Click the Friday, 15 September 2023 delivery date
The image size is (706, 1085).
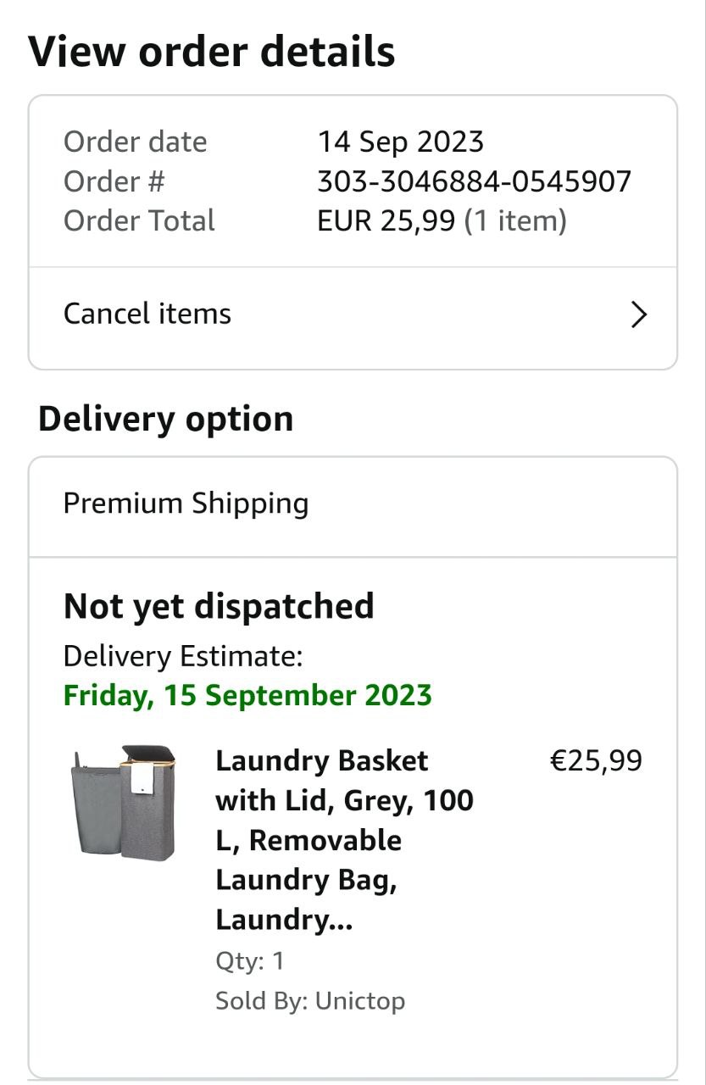tap(247, 695)
